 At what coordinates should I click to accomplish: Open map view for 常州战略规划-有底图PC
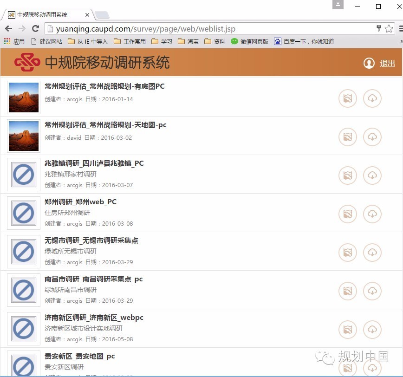point(348,98)
